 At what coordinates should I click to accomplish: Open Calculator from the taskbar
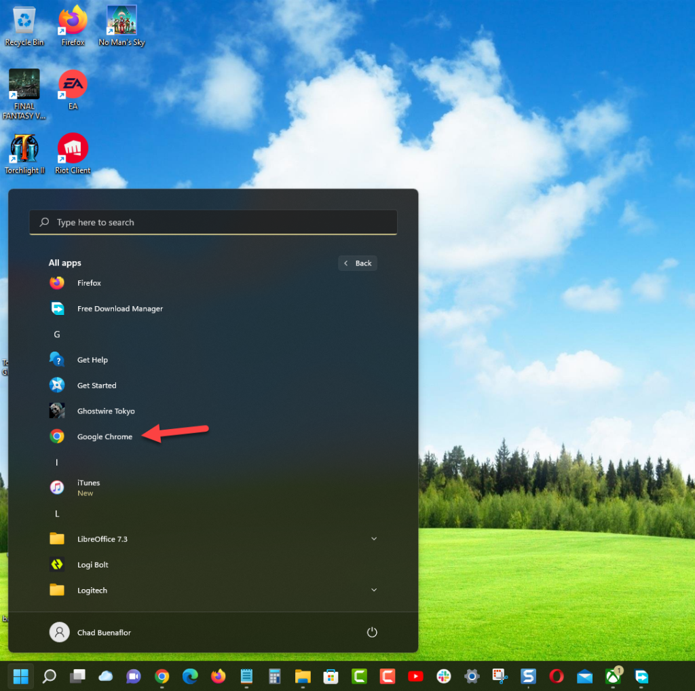click(274, 676)
